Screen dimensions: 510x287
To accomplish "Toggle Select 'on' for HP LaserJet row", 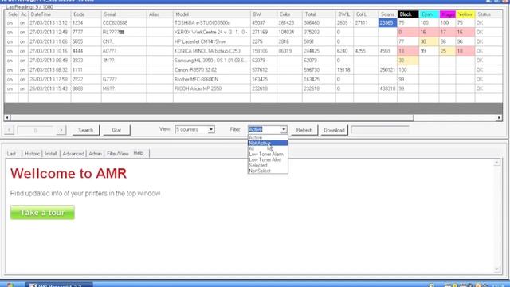I will (x=10, y=41).
